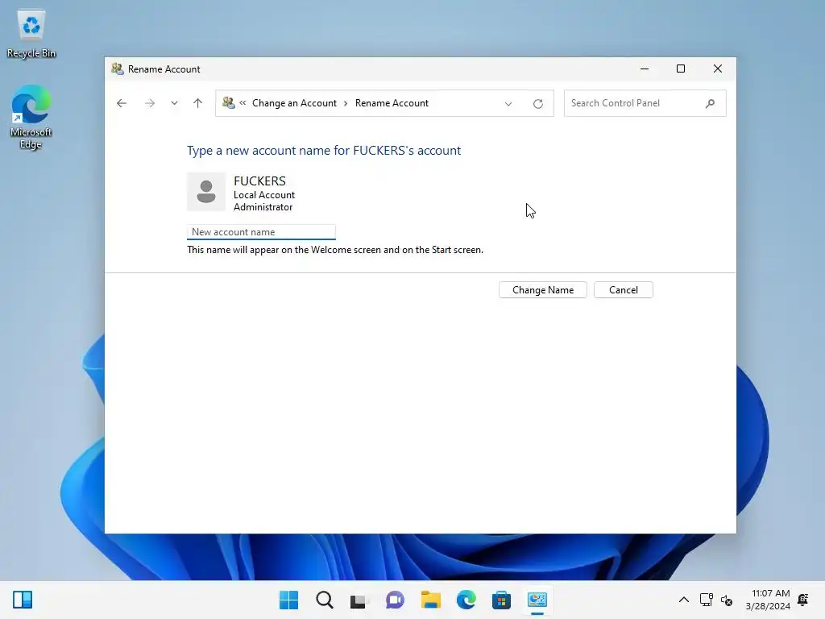Click the 'Administrator' account type text
Viewport: 825px width, 619px height.
[x=263, y=207]
